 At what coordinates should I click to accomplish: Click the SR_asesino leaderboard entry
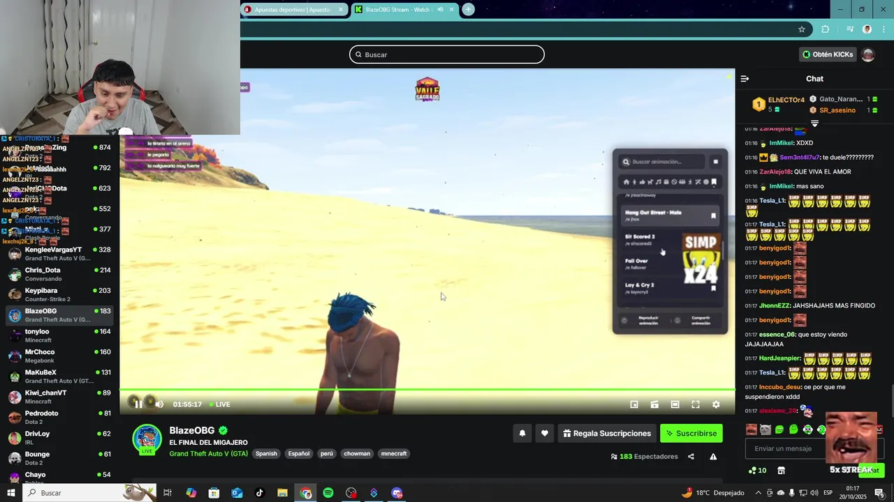coord(844,110)
